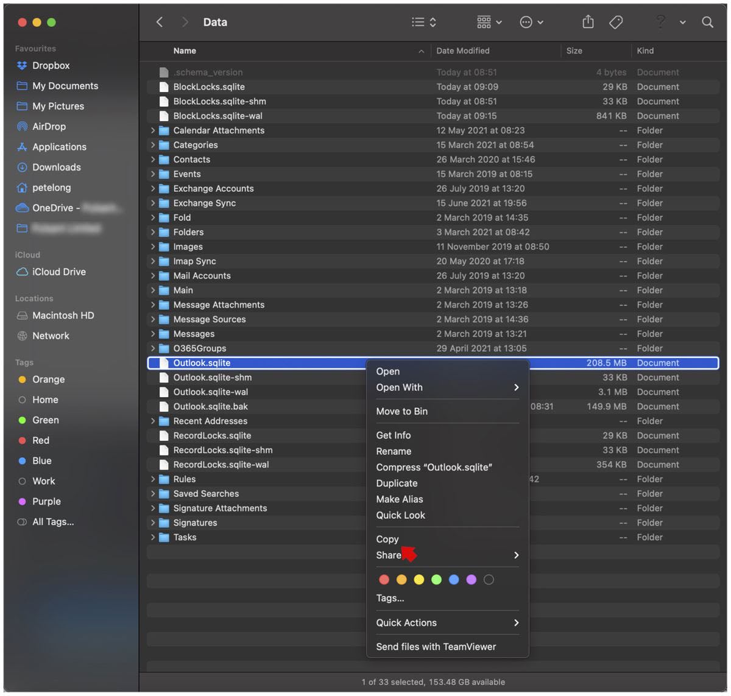Viewport: 731px width, 696px height.
Task: Choose Duplicate in context menu
Action: tap(448, 483)
